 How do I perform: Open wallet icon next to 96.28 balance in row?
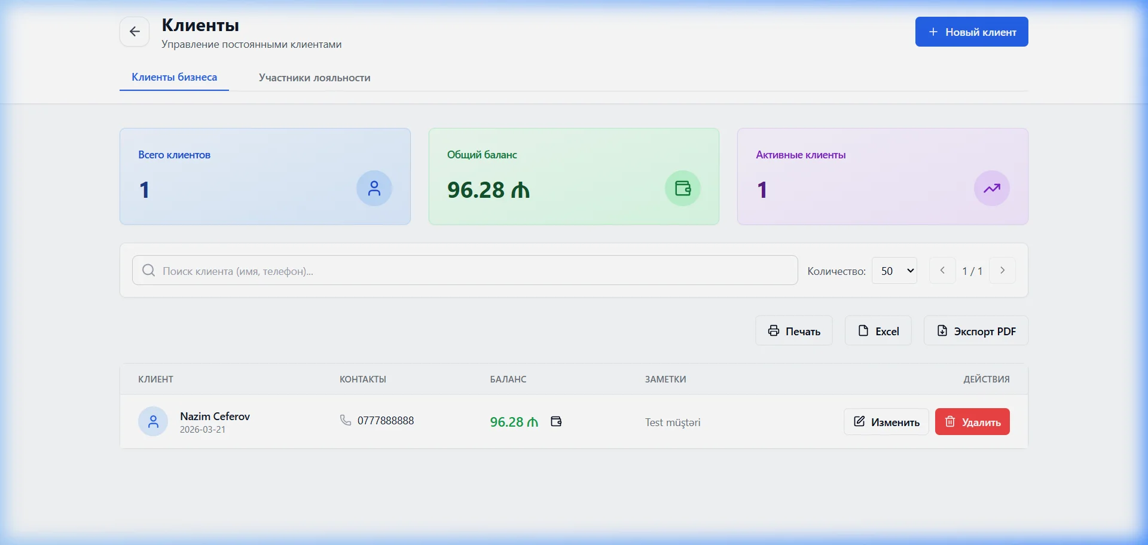[556, 421]
